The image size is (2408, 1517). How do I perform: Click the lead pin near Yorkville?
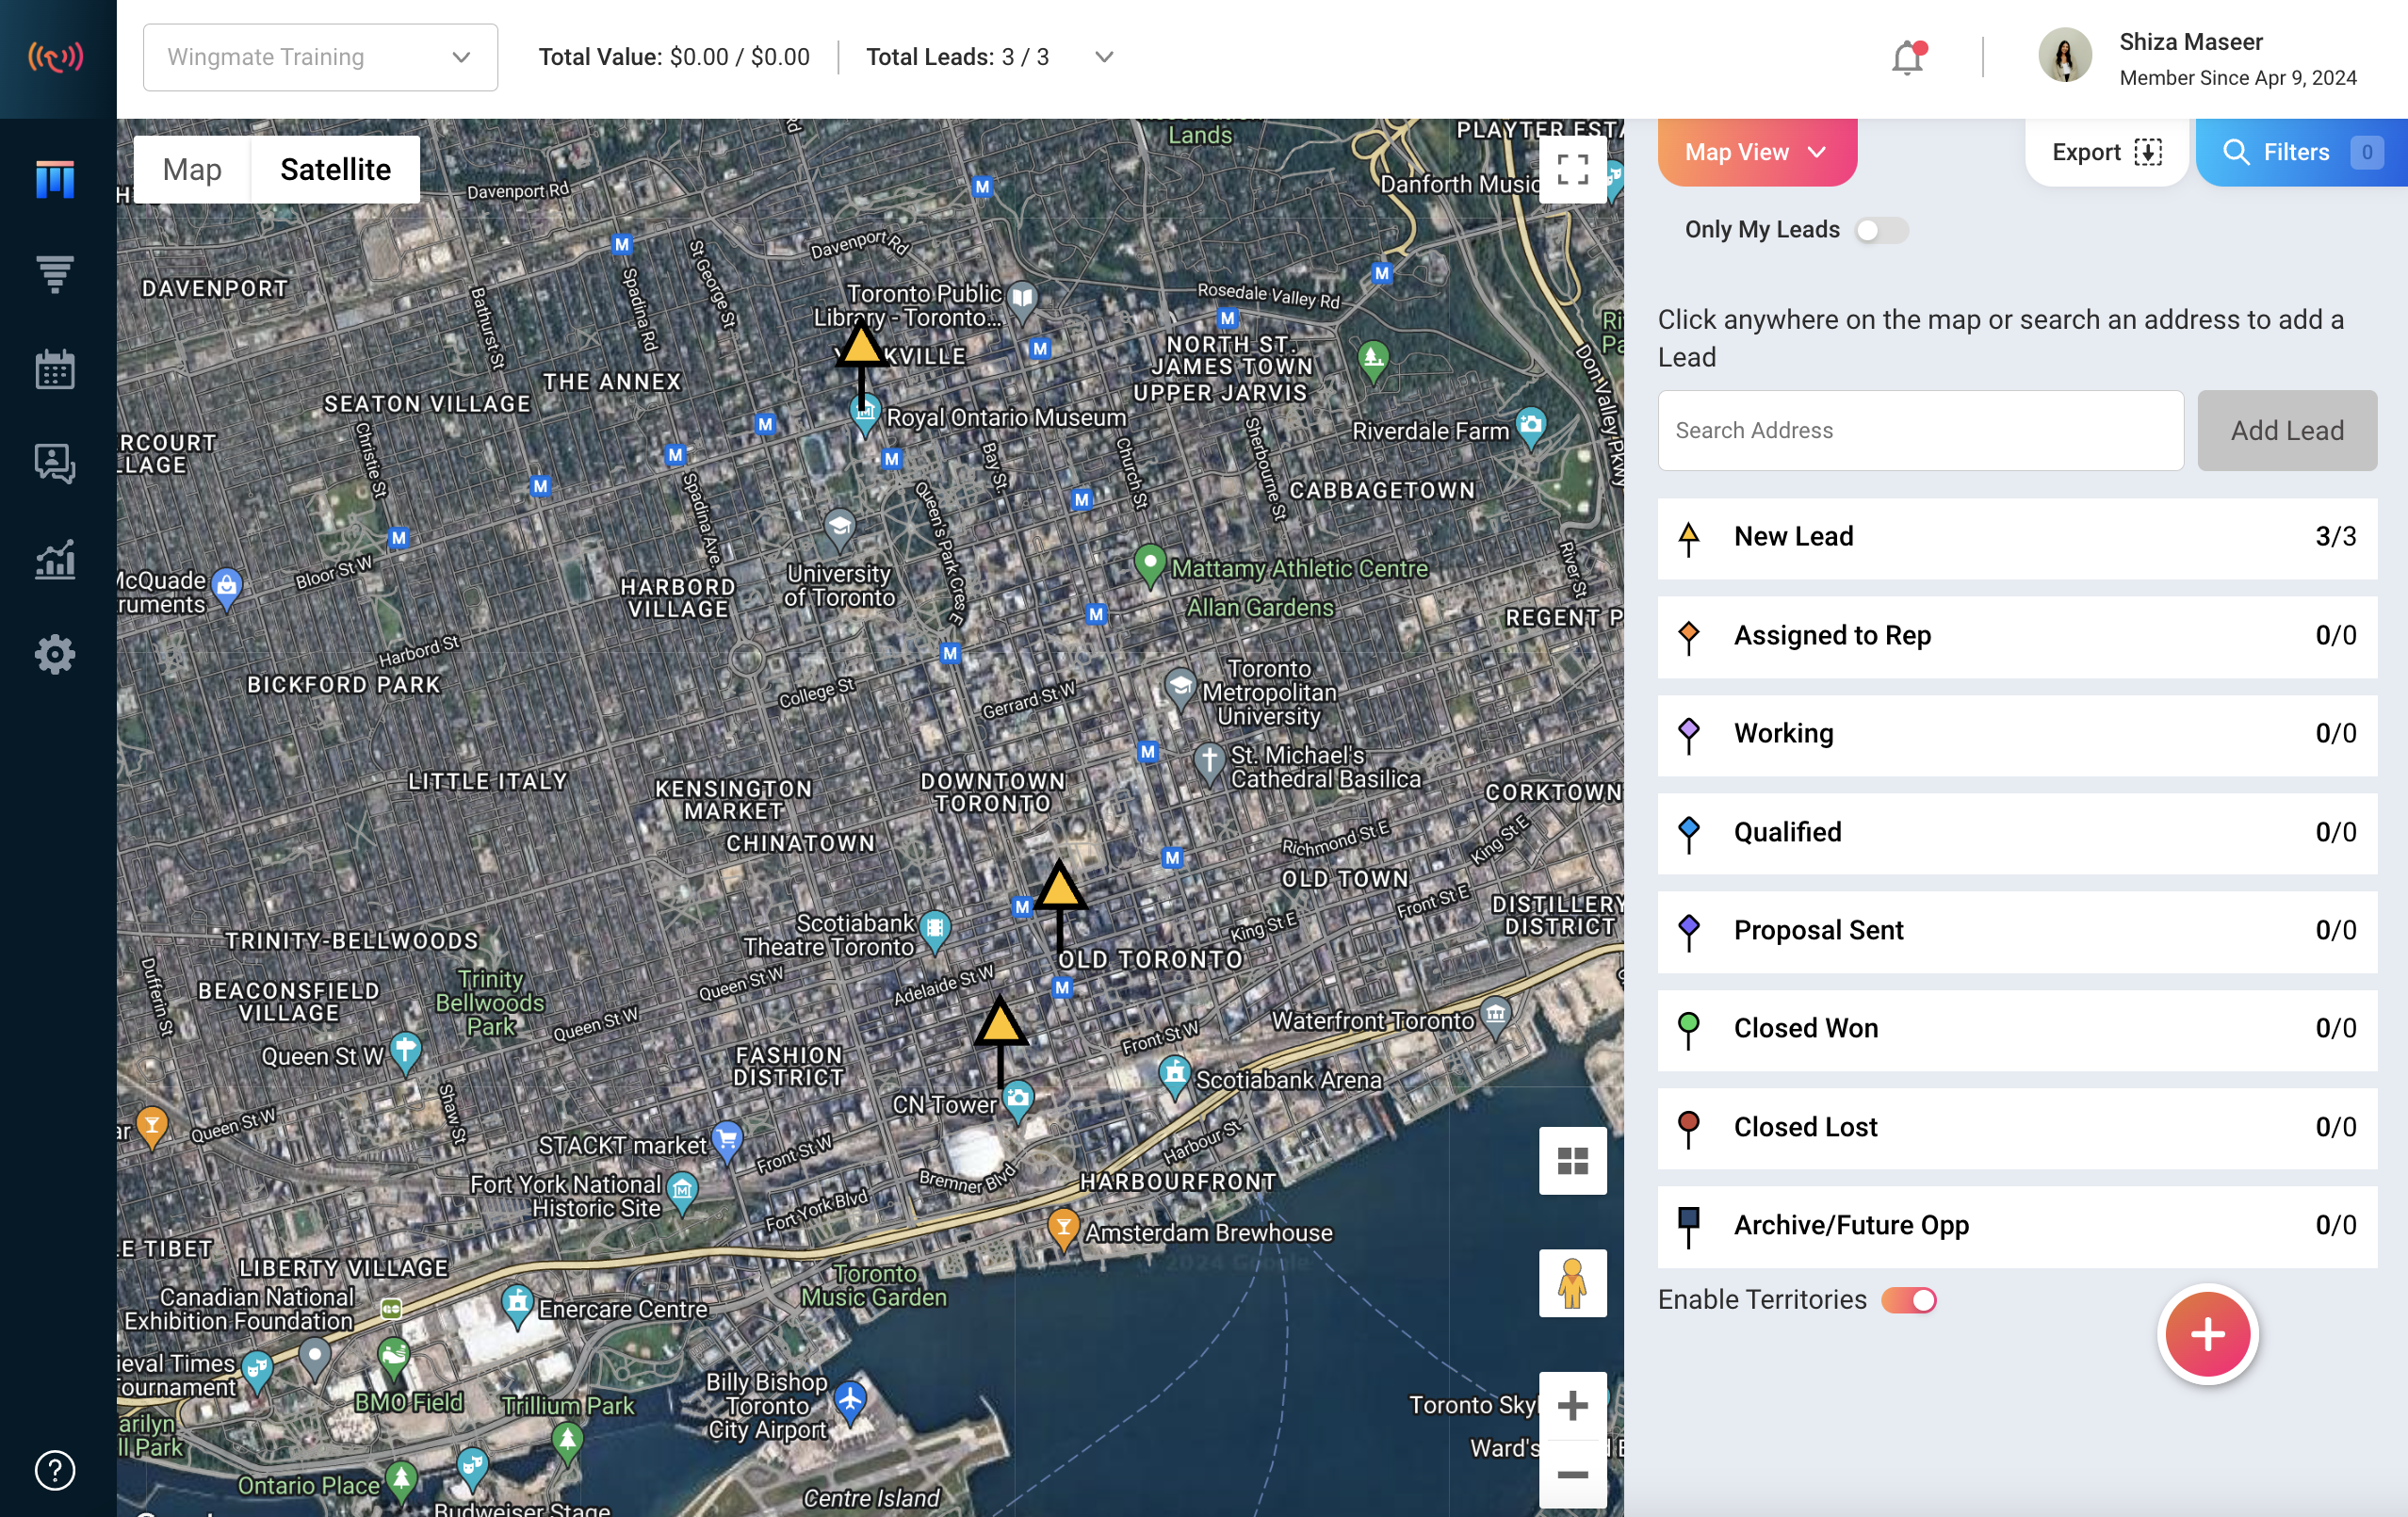pos(860,350)
